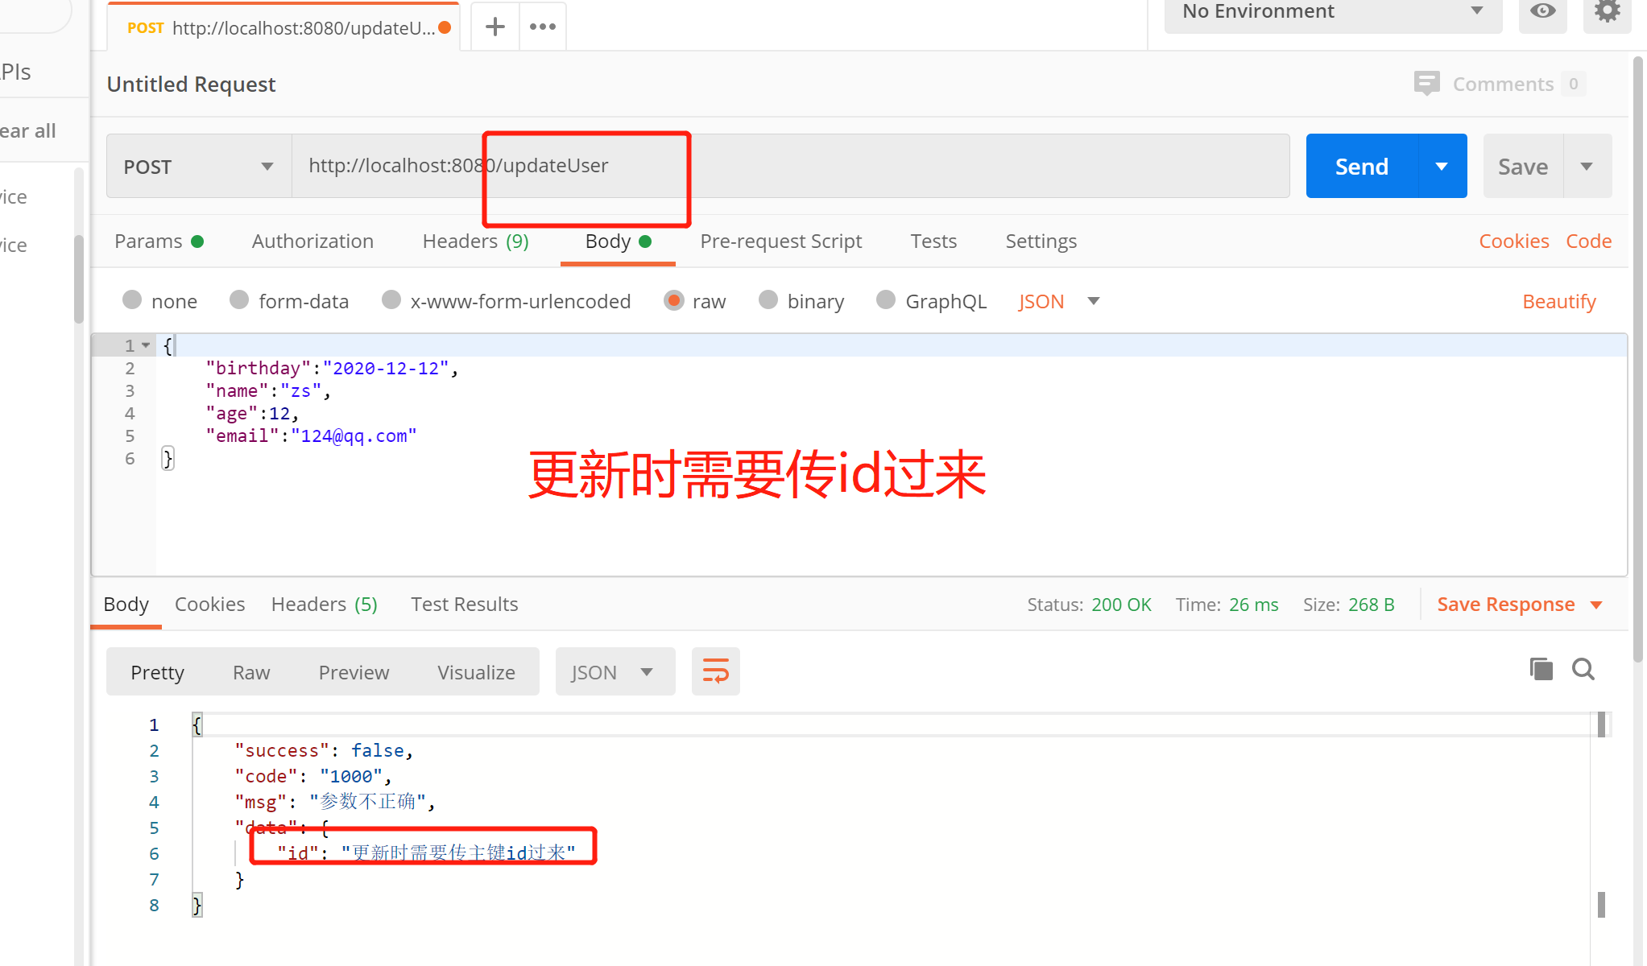
Task: Switch to the Pre-request Script tab
Action: [x=780, y=242]
